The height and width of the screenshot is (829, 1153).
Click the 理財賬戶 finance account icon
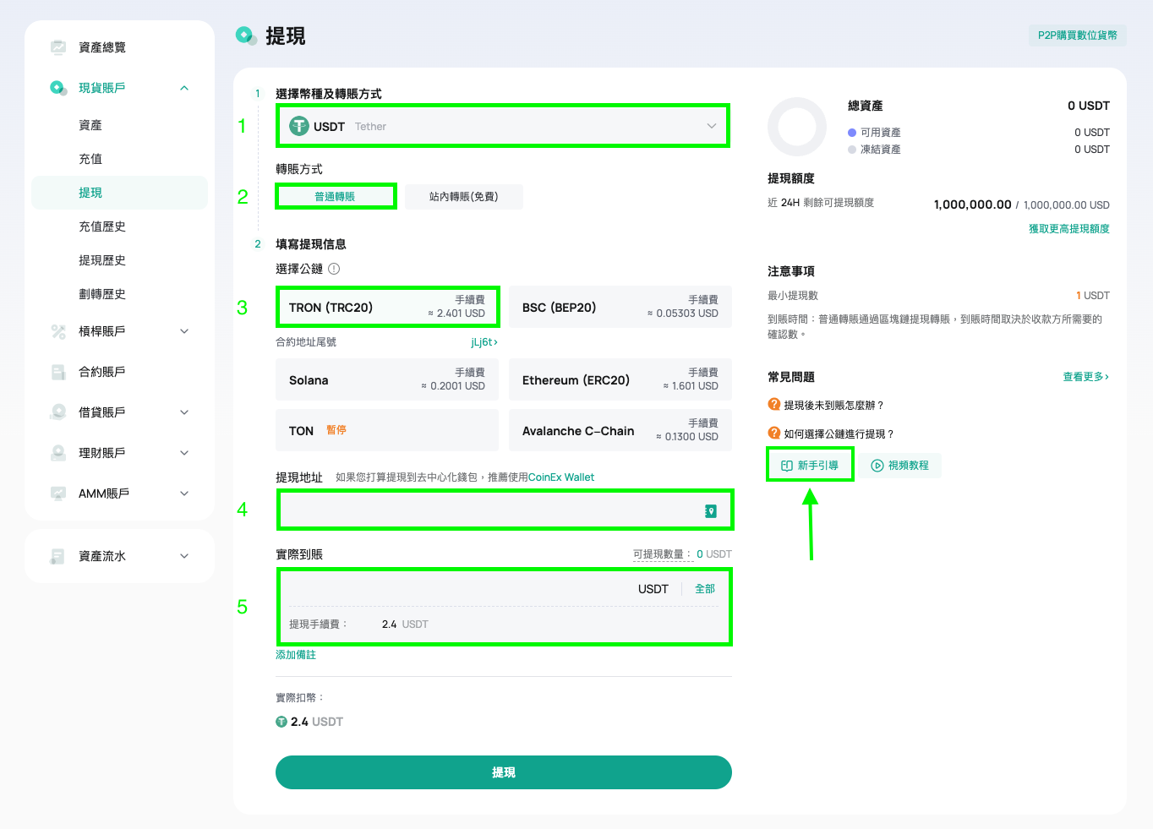tap(58, 453)
